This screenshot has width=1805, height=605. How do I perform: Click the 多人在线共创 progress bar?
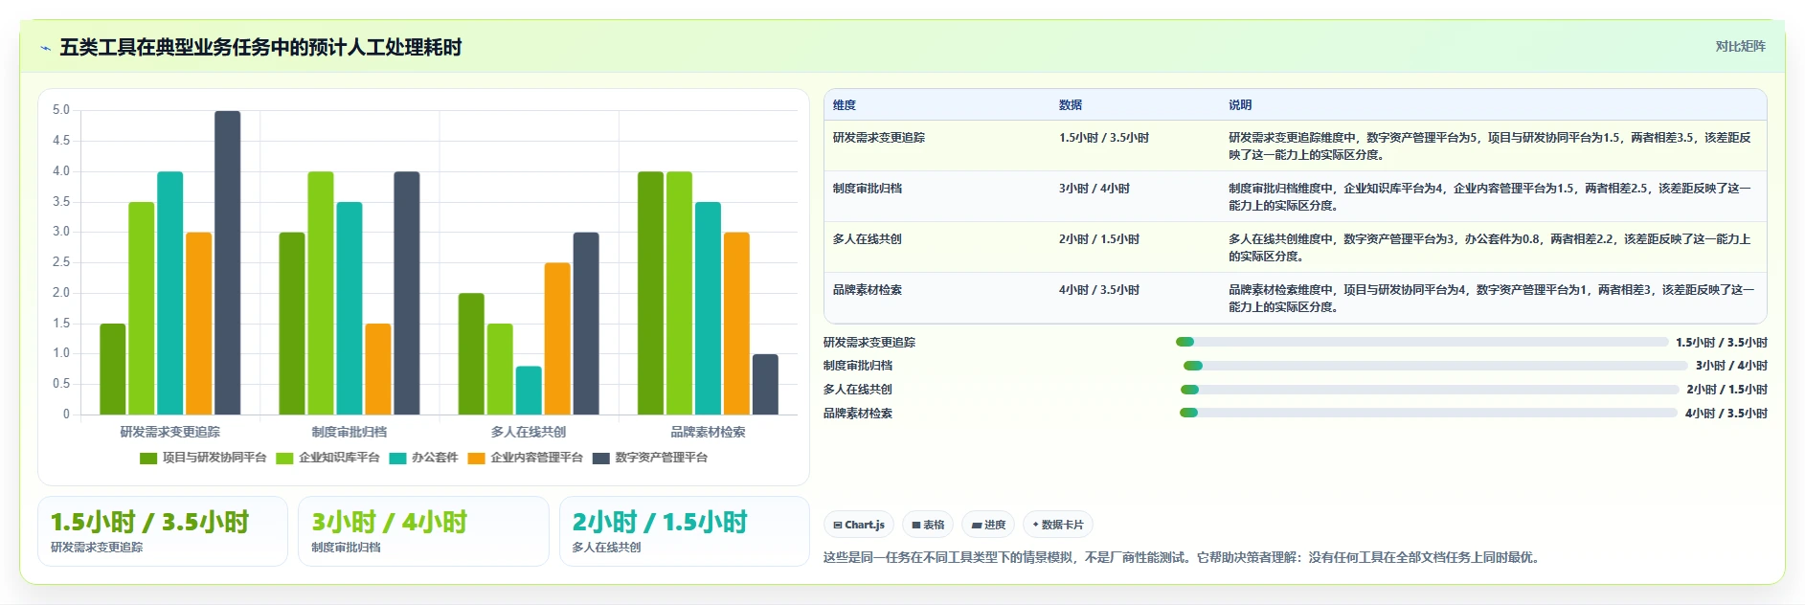point(1430,390)
